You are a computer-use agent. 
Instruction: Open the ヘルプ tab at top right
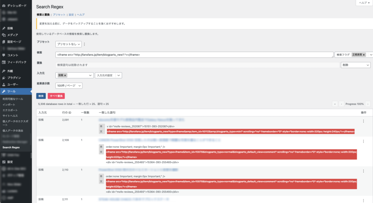point(364,3)
